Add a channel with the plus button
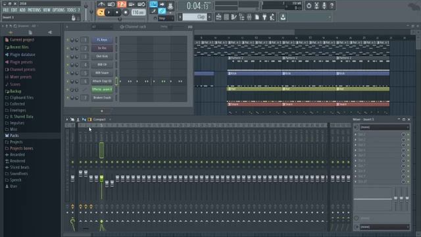The image size is (421, 237). [x=102, y=111]
